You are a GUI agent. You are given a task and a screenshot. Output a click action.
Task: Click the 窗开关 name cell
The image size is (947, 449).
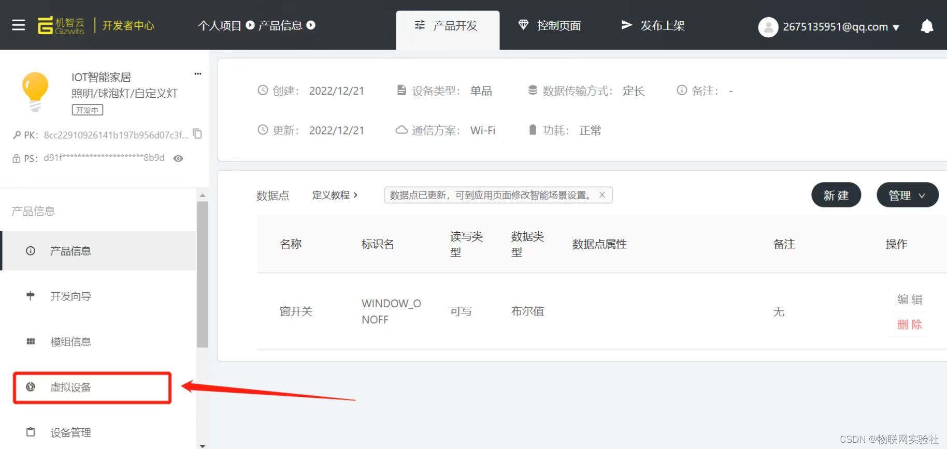296,311
